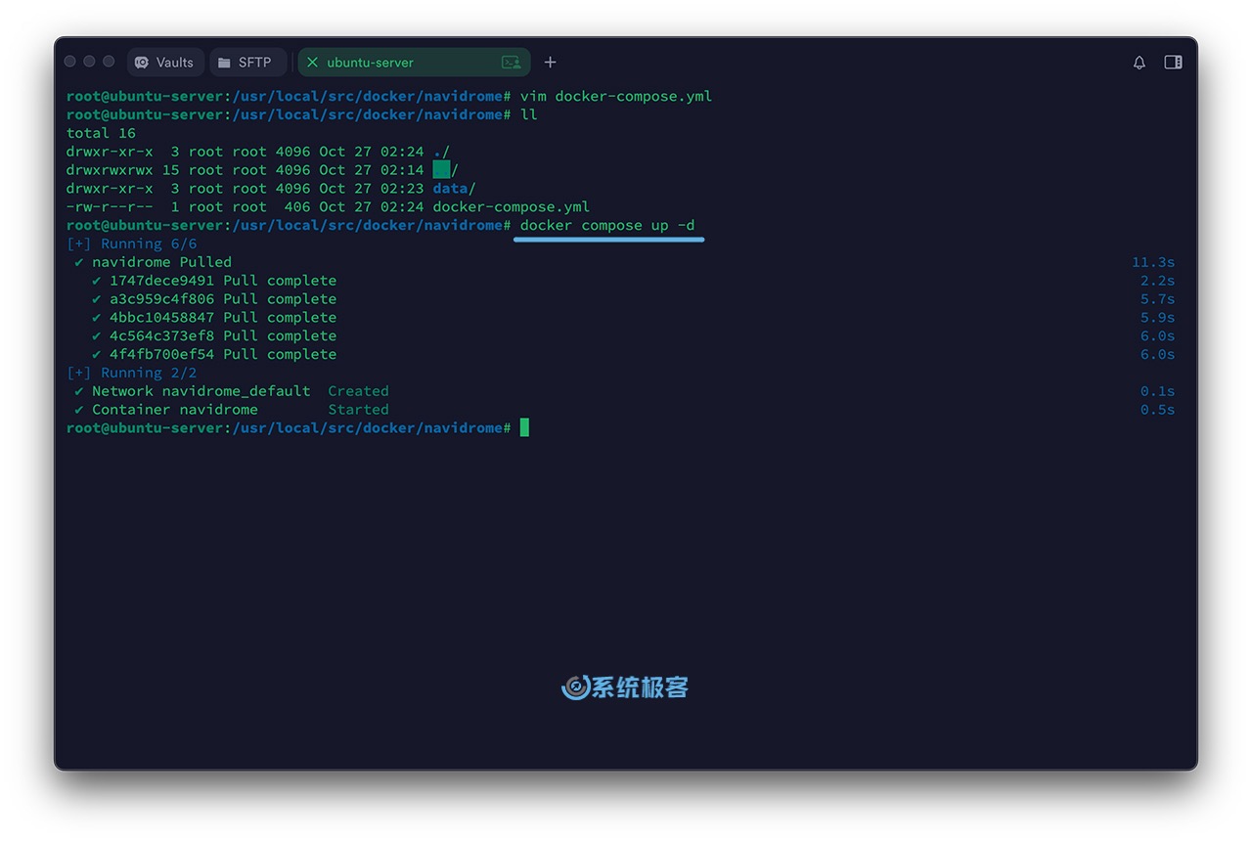Image resolution: width=1252 pixels, height=842 pixels.
Task: Select the ubuntu-server tab title
Action: 370,63
